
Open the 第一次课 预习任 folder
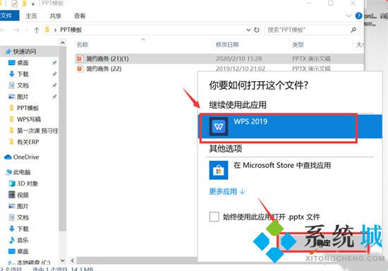click(x=37, y=131)
